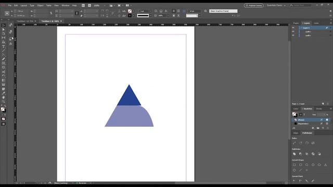Open the Layers panel flyout menu
Screen dimensions: 333x187
331,23
